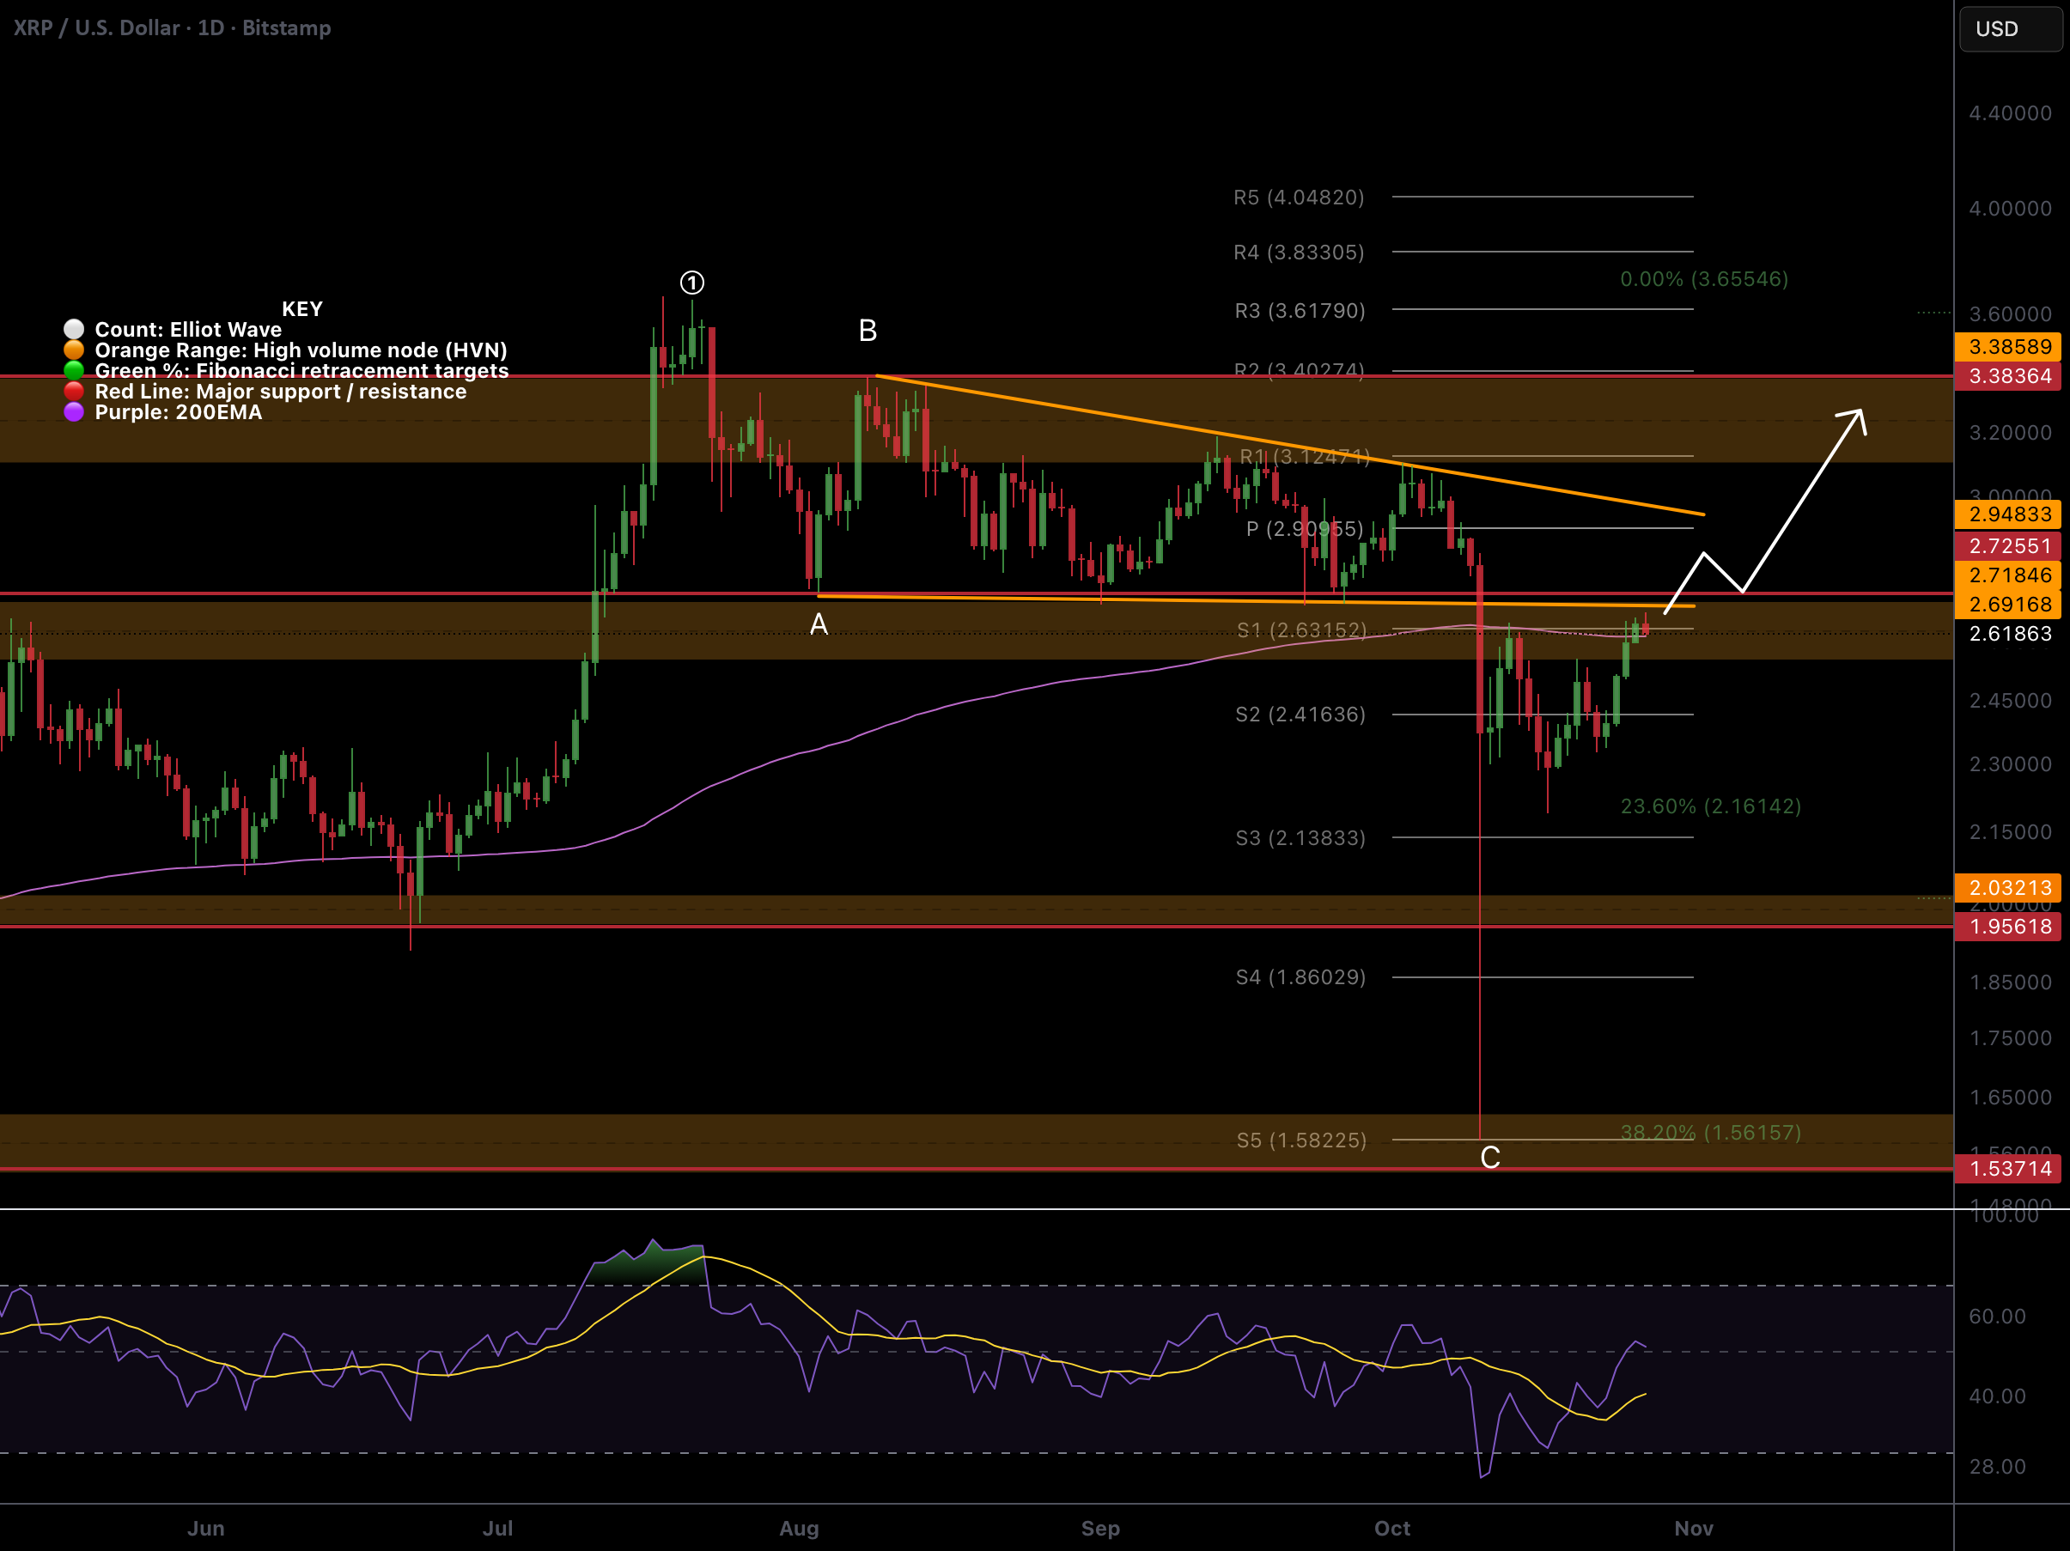2070x1551 pixels.
Task: Click the white circle beside Count: Elliot Wave
Action: pyautogui.click(x=74, y=329)
